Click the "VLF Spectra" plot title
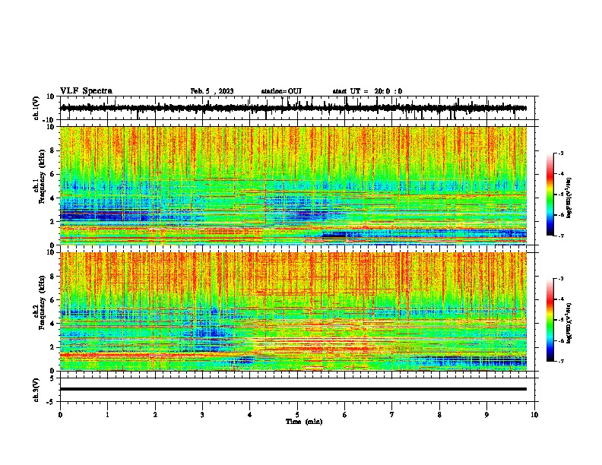The width and height of the screenshot is (602, 465). [86, 91]
